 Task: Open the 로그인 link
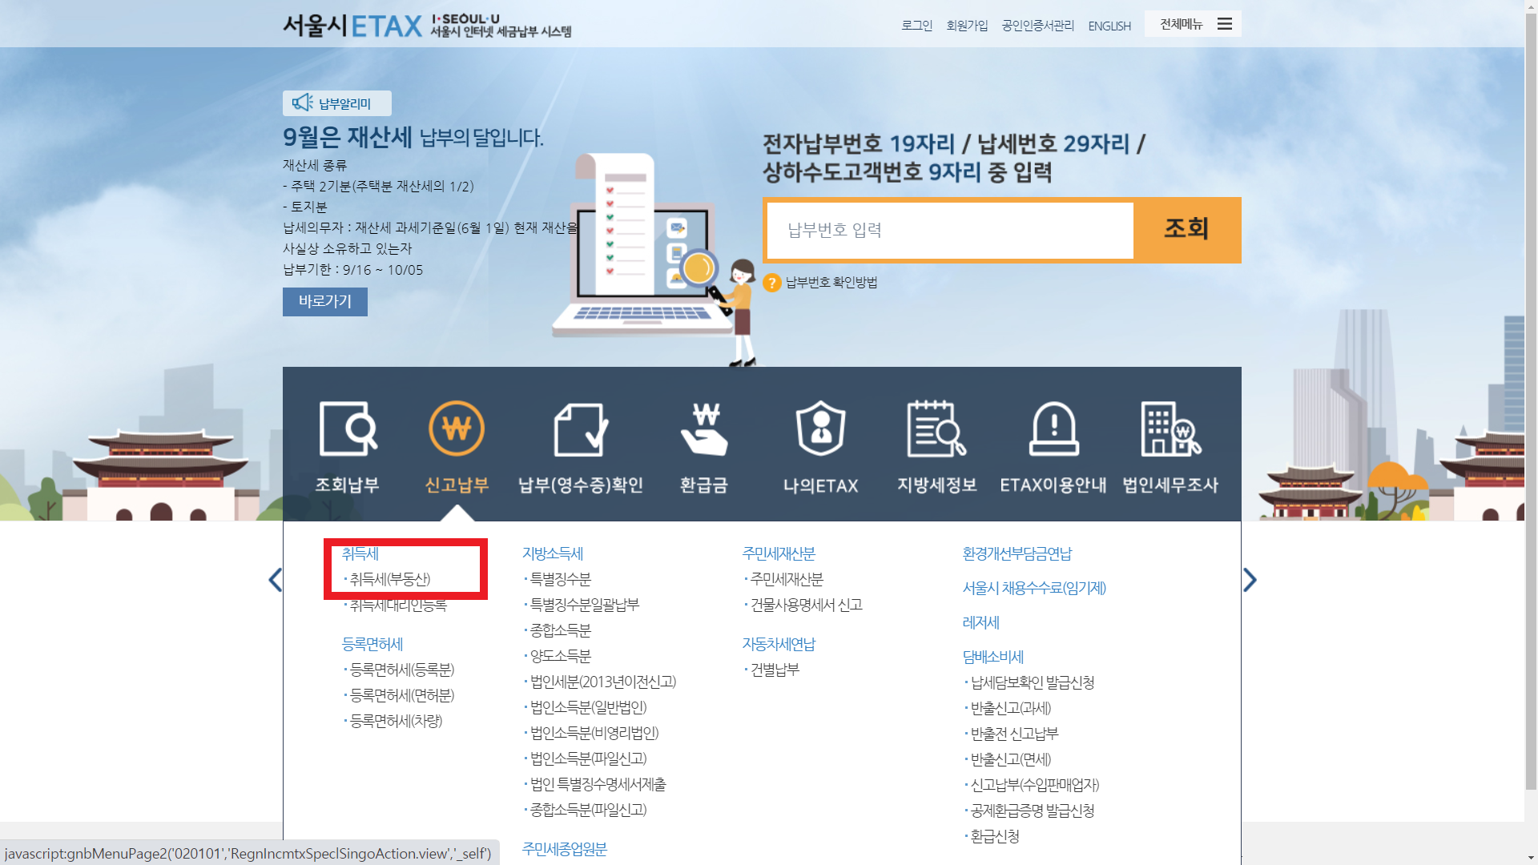point(916,26)
